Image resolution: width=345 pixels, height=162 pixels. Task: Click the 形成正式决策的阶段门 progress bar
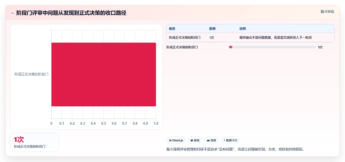(x=272, y=47)
